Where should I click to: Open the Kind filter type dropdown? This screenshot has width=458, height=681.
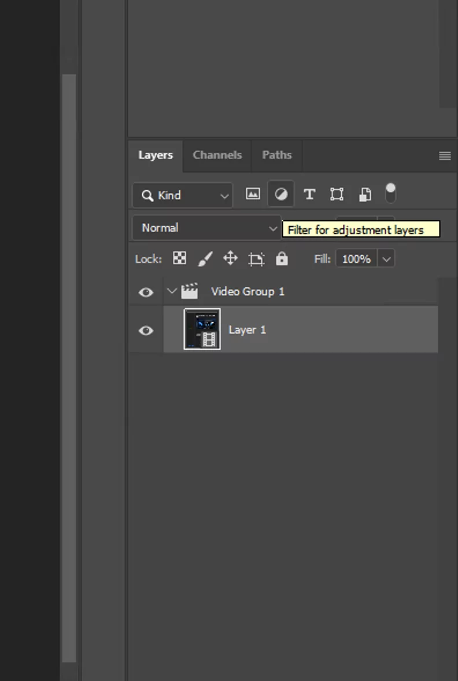[182, 196]
